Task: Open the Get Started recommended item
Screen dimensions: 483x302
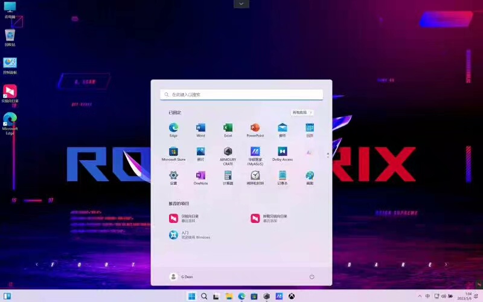Action: 190,235
